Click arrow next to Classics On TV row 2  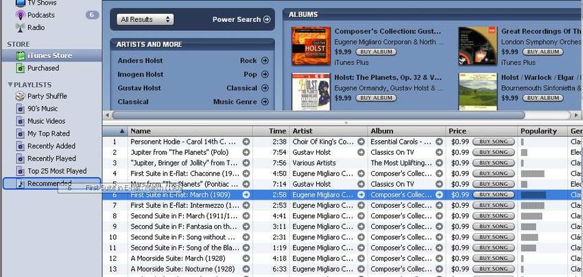[440, 153]
